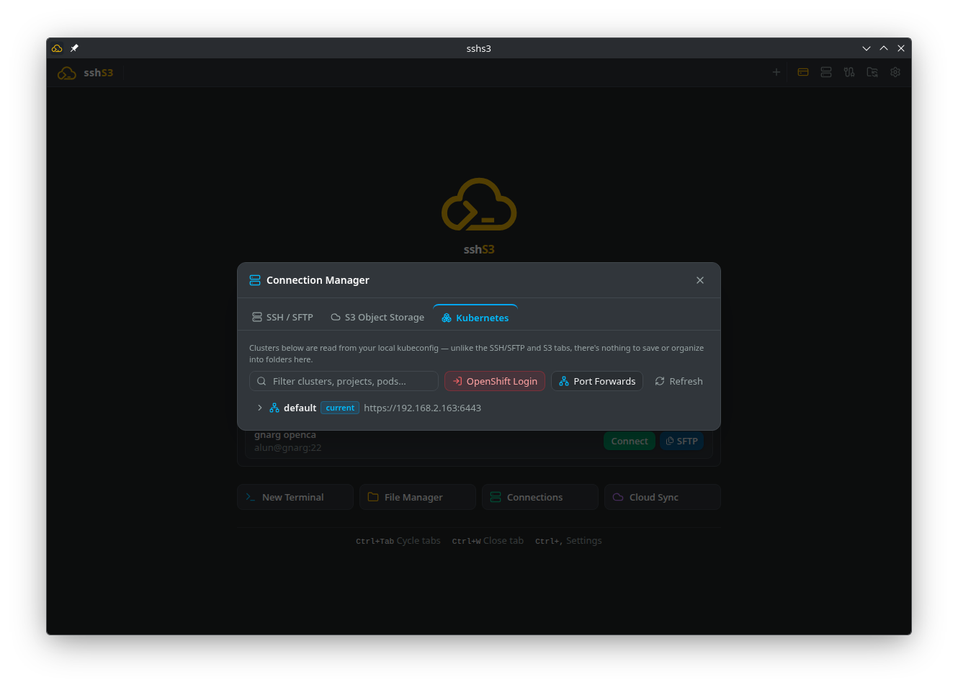
Task: Click the Filter clusters, projects, pods field
Action: [x=344, y=381]
